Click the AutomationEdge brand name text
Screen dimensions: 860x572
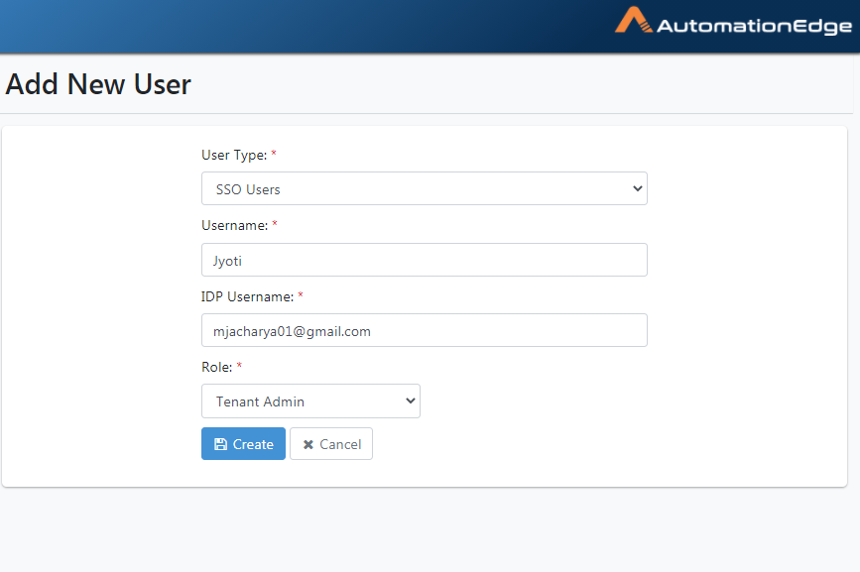click(x=754, y=26)
